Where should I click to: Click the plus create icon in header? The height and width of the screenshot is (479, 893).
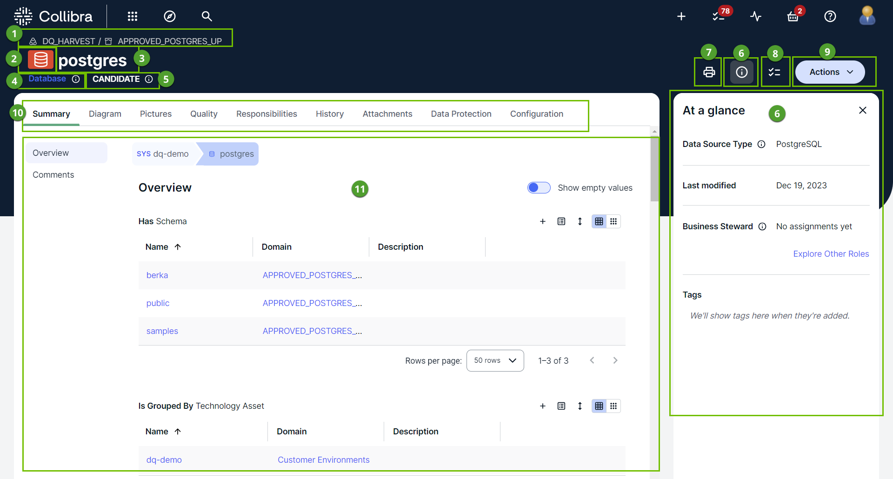coord(681,17)
